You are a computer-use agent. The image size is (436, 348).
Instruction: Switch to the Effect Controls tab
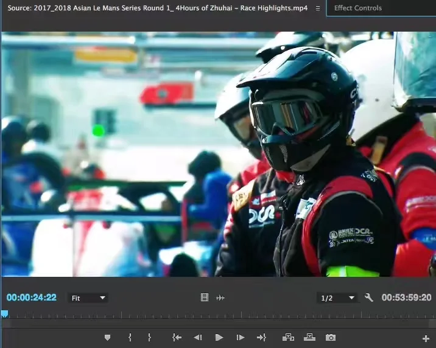(357, 8)
